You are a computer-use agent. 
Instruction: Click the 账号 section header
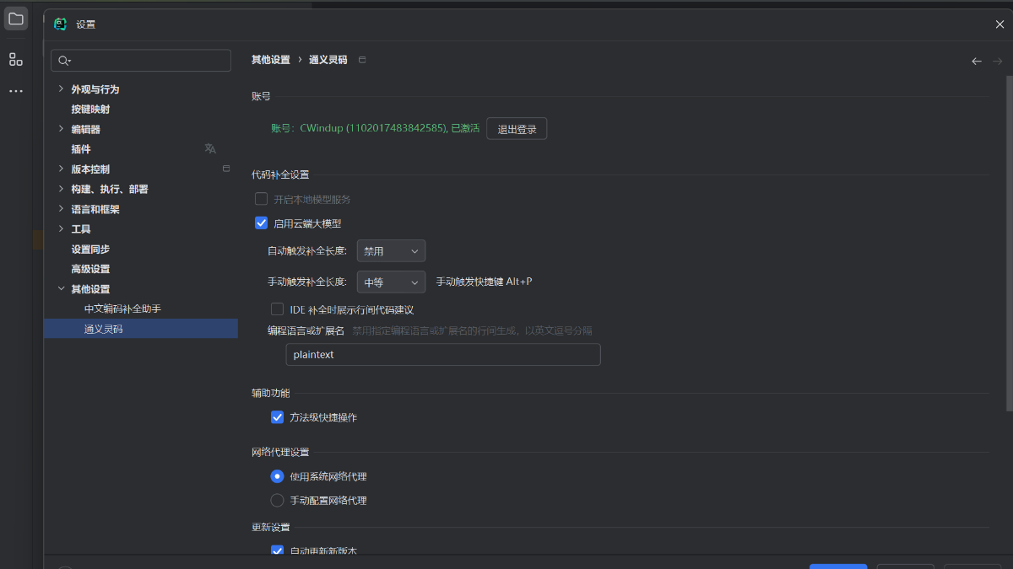click(x=261, y=96)
